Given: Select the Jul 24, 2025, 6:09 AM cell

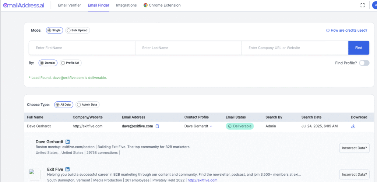Looking at the screenshot, I should pos(320,126).
